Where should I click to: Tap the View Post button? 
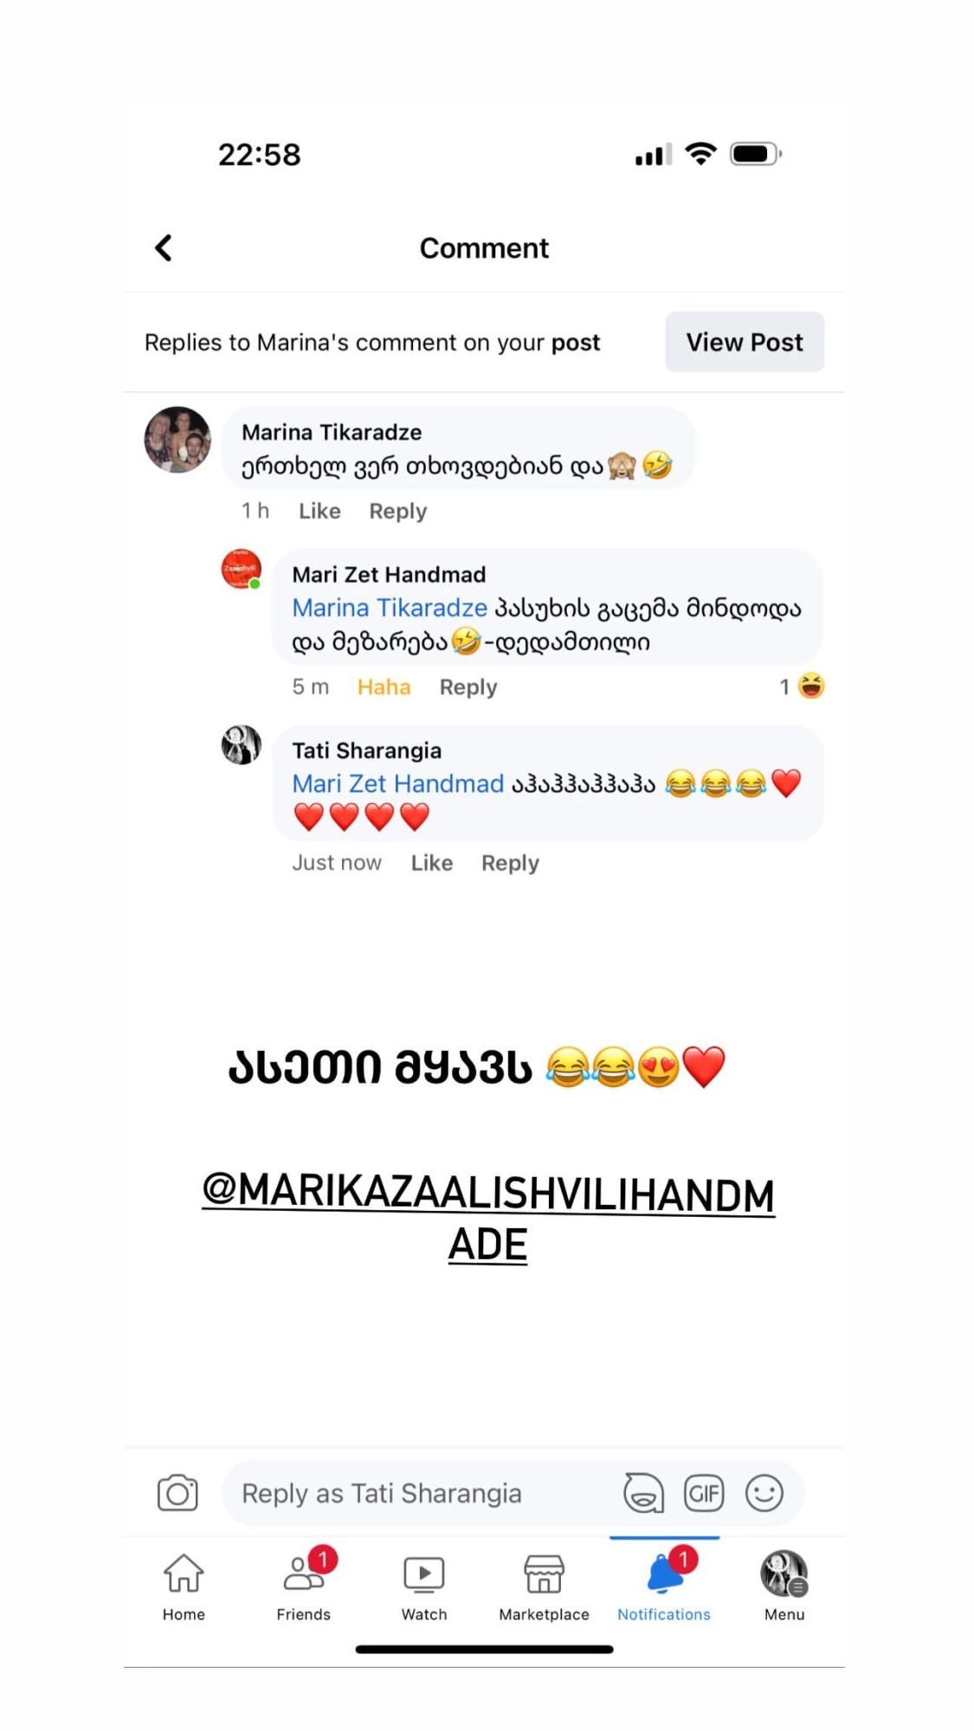(745, 342)
